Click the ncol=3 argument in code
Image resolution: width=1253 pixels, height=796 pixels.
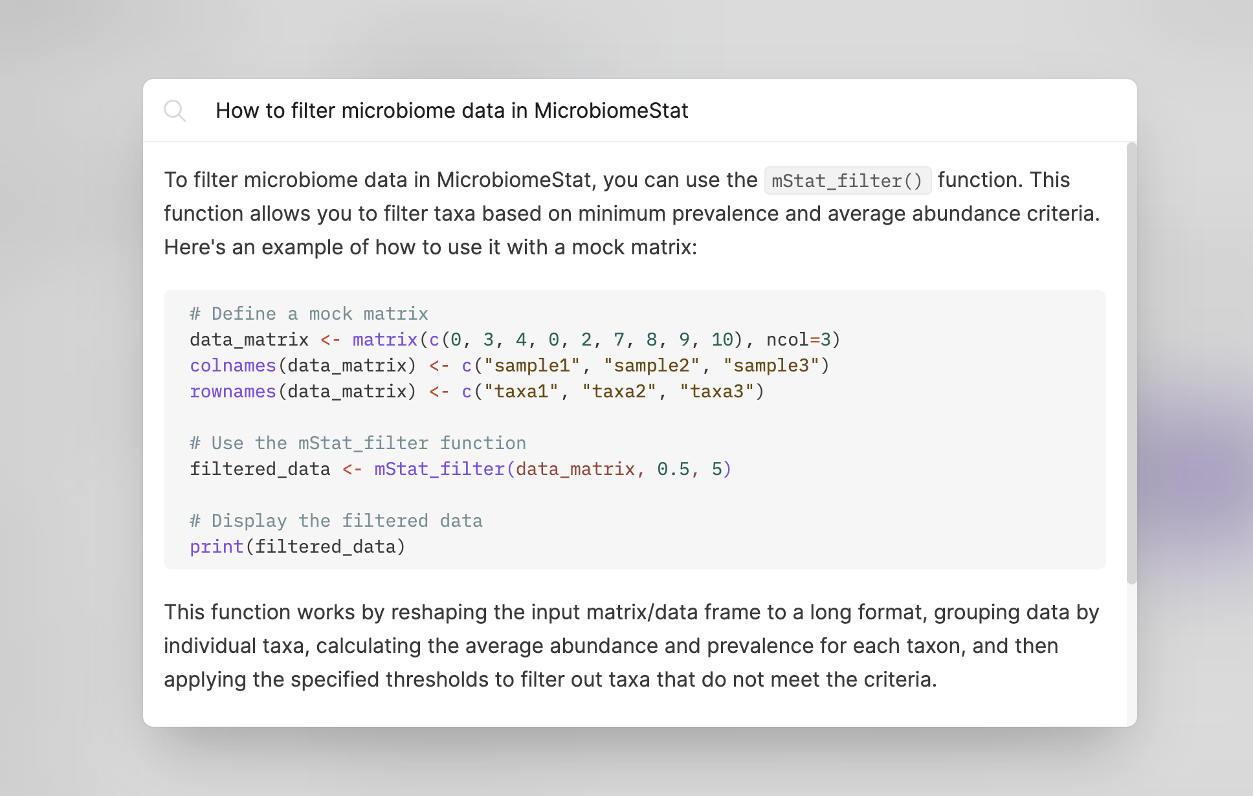click(x=798, y=340)
